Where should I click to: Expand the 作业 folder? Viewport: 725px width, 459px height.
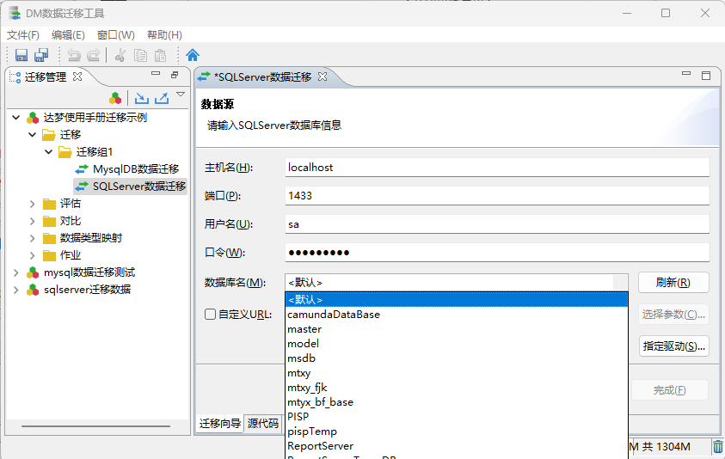click(x=33, y=255)
